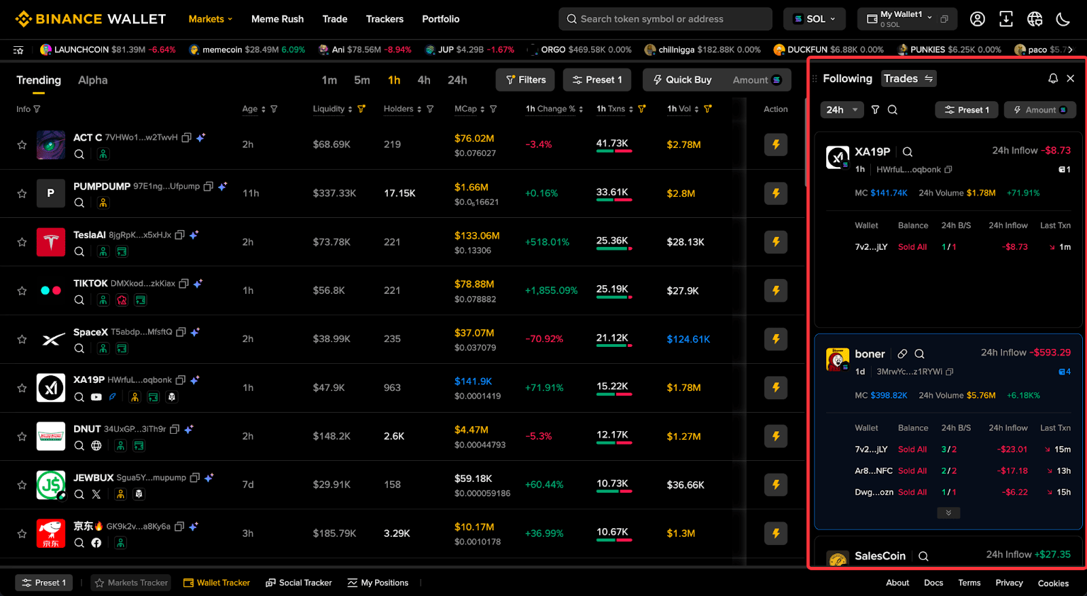The height and width of the screenshot is (596, 1087).
Task: Open Portfolio page
Action: click(x=441, y=19)
